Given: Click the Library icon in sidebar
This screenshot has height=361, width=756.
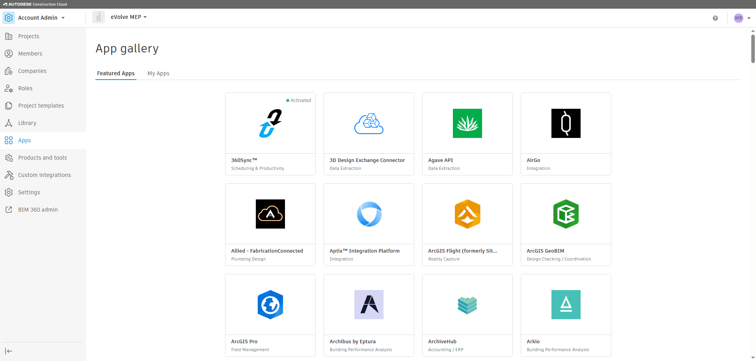Looking at the screenshot, I should (9, 123).
